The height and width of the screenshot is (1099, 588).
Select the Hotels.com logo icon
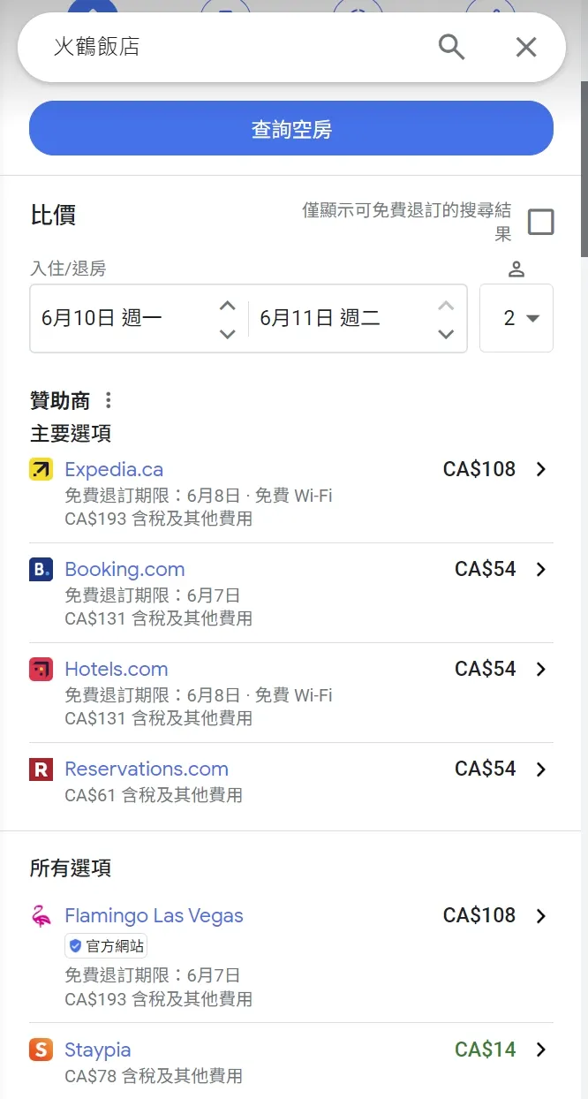(x=41, y=669)
